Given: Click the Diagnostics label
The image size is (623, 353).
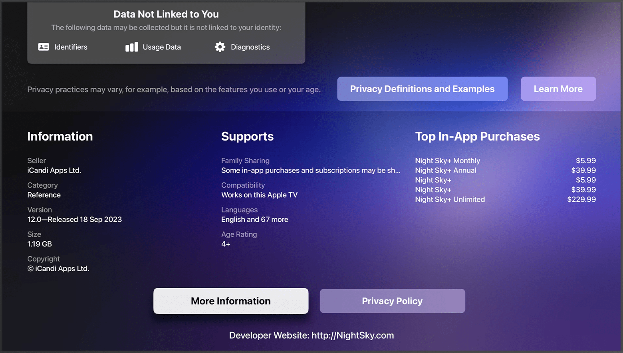Looking at the screenshot, I should pos(250,47).
